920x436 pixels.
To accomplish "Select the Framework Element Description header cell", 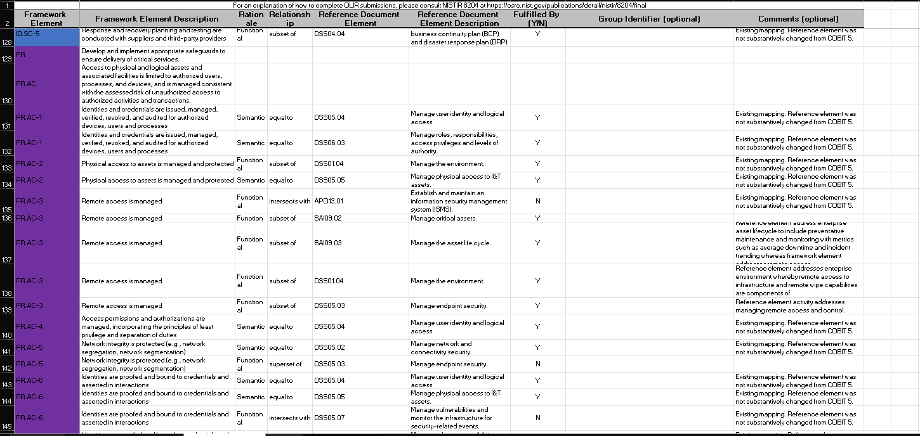I will click(x=157, y=18).
